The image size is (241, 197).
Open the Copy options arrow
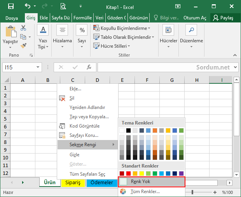click(x=30, y=37)
